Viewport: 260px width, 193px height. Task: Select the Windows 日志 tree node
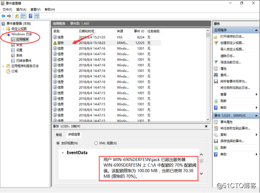pos(22,34)
